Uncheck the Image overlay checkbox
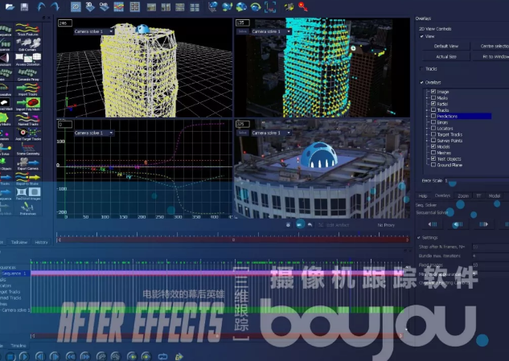The width and height of the screenshot is (509, 361). coord(433,92)
